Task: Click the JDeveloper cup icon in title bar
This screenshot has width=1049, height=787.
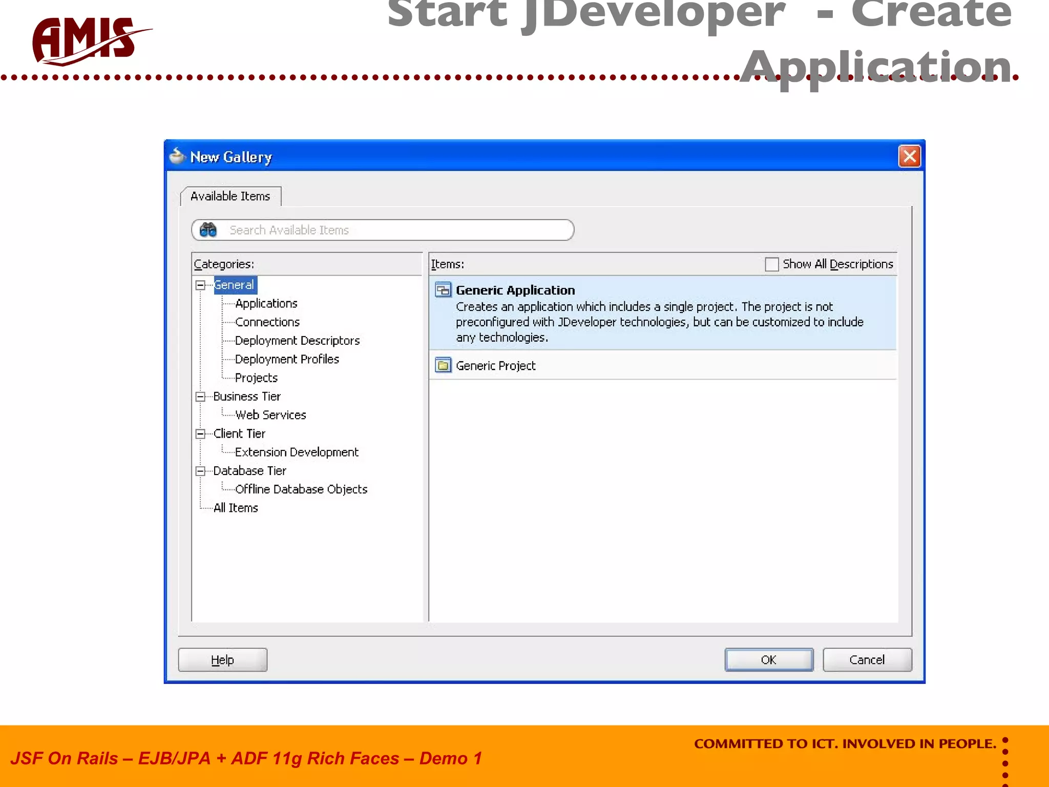Action: click(x=177, y=156)
